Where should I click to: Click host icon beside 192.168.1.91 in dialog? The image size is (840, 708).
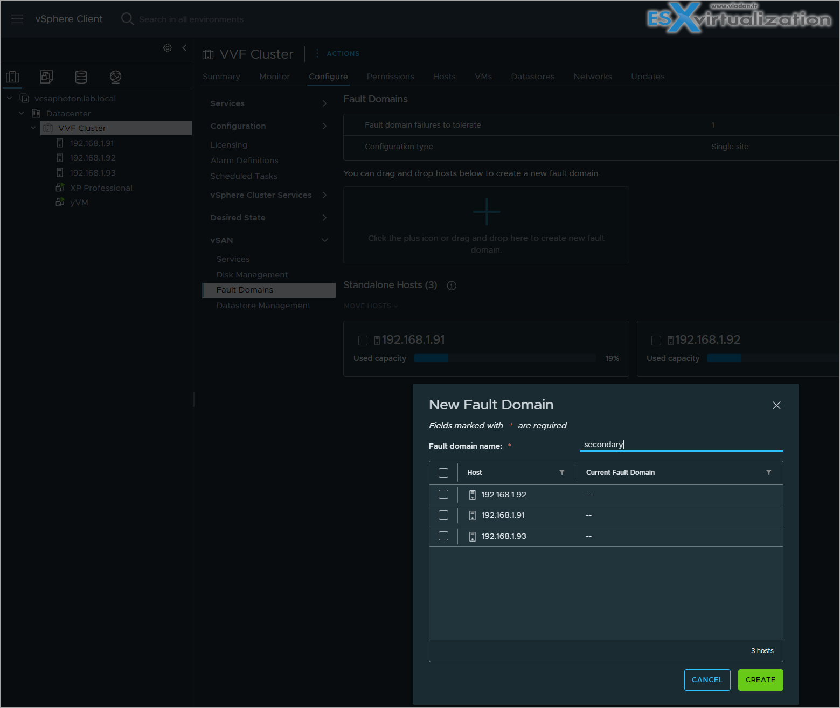[473, 516]
